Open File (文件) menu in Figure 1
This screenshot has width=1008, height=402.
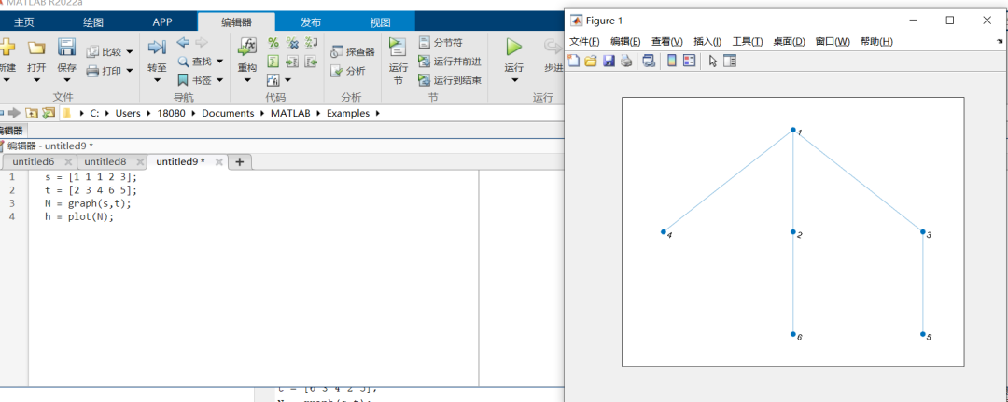coord(585,42)
